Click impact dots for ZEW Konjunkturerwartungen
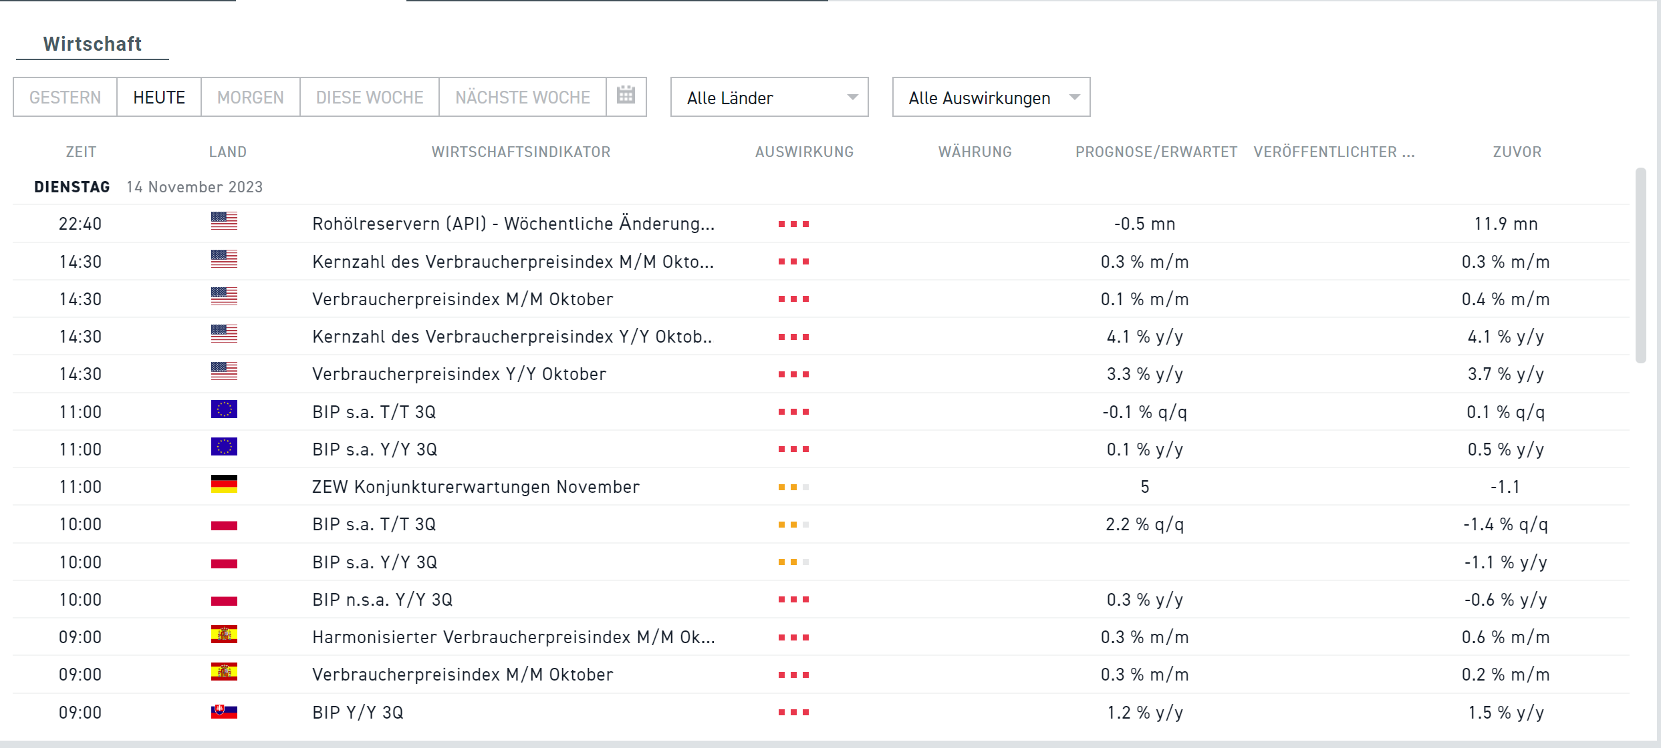 point(793,488)
